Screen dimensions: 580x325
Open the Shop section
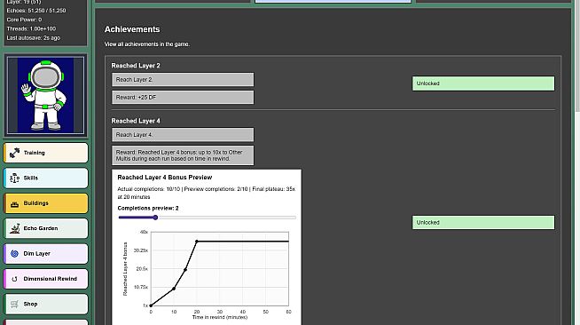(x=46, y=304)
